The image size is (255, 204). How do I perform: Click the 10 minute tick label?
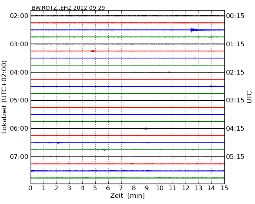(x=160, y=188)
